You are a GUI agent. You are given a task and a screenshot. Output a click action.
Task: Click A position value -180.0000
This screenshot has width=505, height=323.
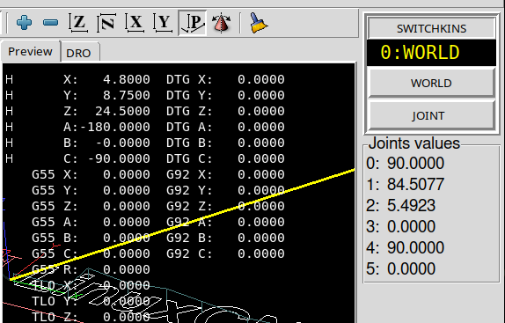click(x=115, y=127)
